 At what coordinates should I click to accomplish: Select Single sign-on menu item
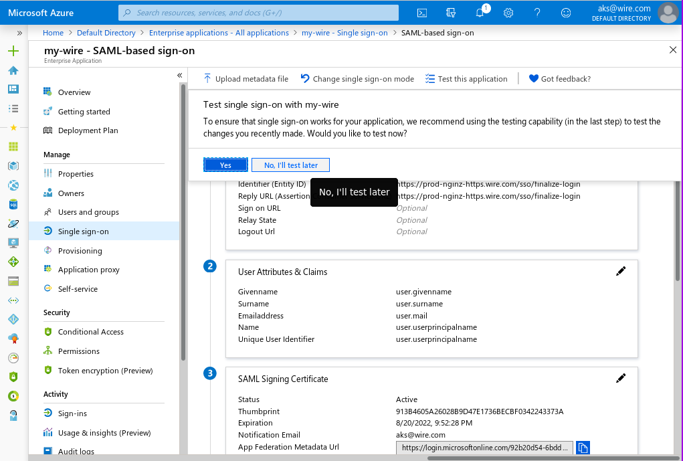point(83,232)
